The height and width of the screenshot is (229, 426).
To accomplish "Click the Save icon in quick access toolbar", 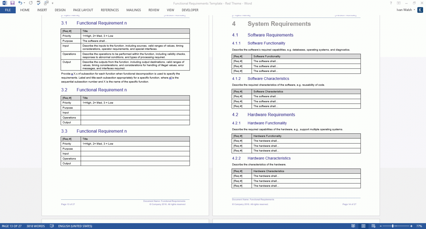I will coord(12,3).
